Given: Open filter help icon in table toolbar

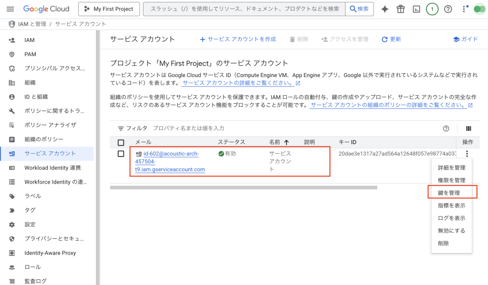Looking at the screenshot, I should pos(446,128).
